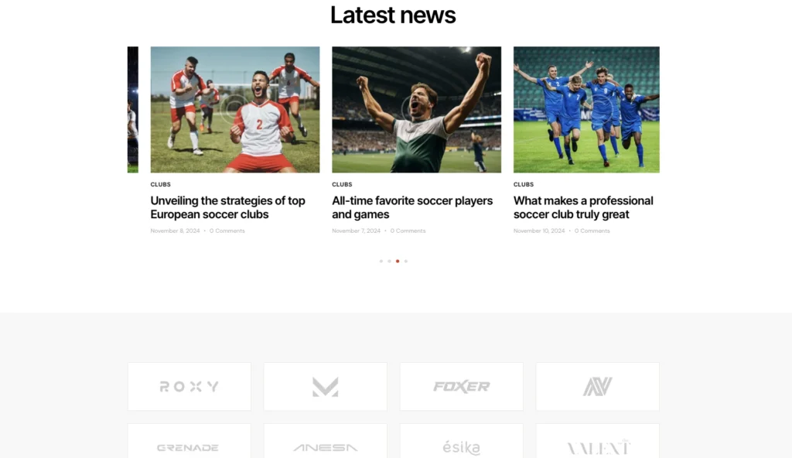Open the FOXER brand logo
The image size is (792, 458).
461,386
